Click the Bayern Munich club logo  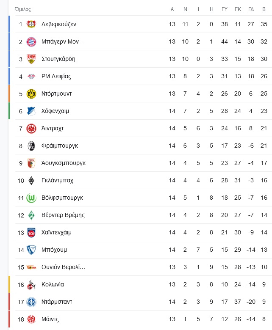[31, 41]
